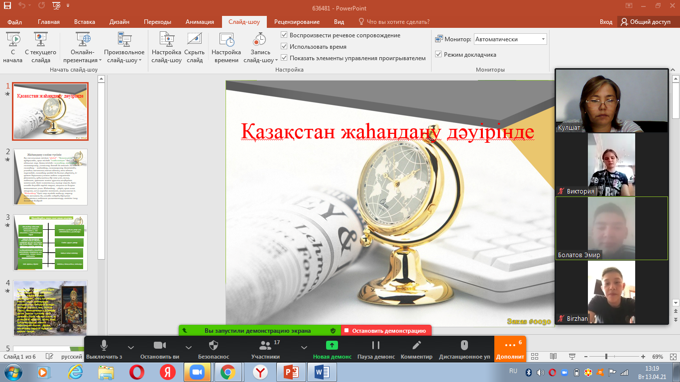
Task: Toggle 'Режим докладчика' checkbox
Action: (439, 55)
